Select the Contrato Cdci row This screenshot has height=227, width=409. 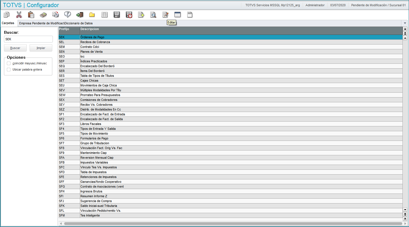tap(231, 47)
